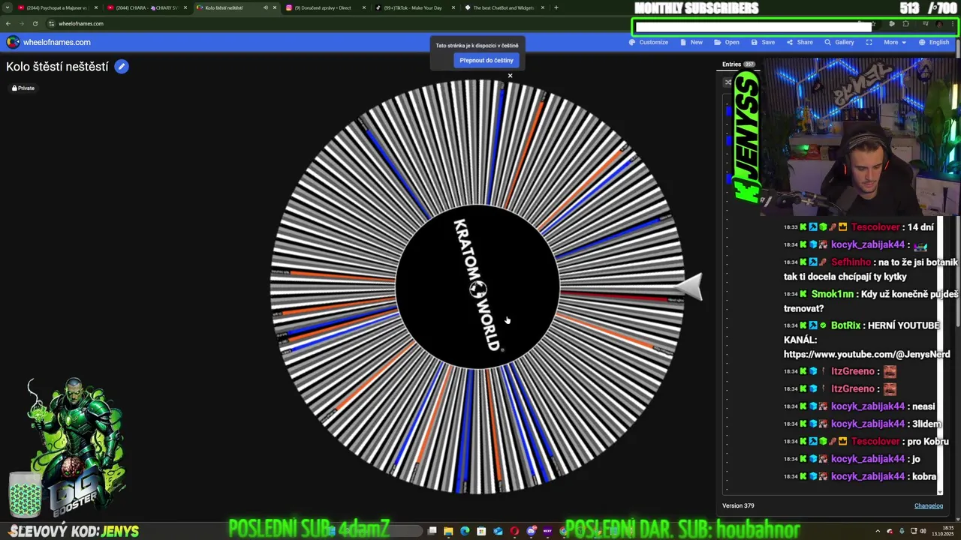961x540 pixels.
Task: Click Open in the top toolbar
Action: 727,42
